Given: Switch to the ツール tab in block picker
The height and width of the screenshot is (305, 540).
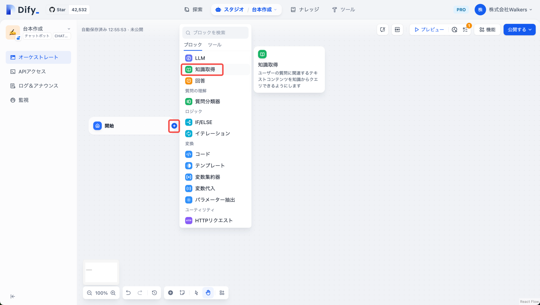Looking at the screenshot, I should 214,45.
